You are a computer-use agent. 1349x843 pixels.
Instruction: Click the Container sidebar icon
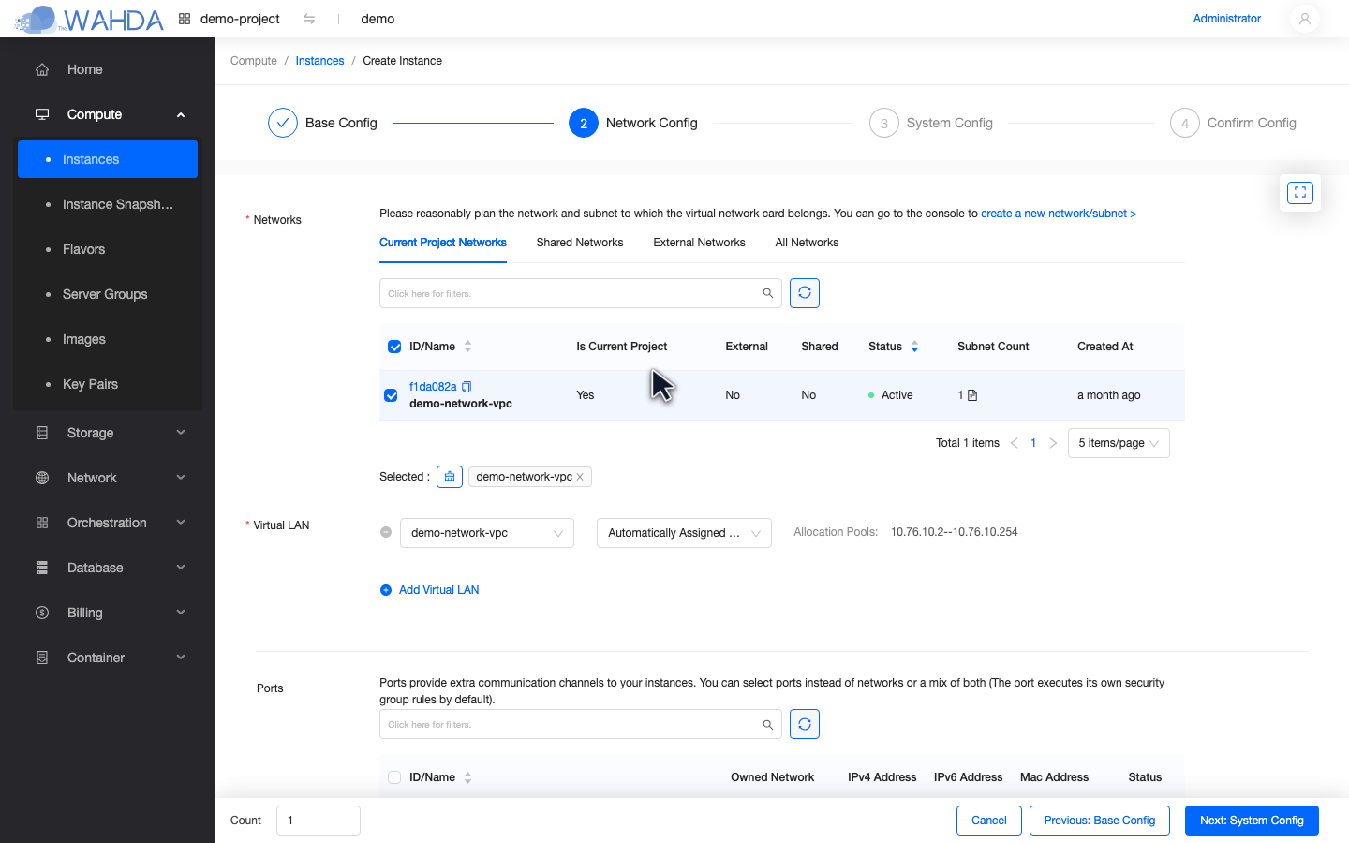point(42,658)
